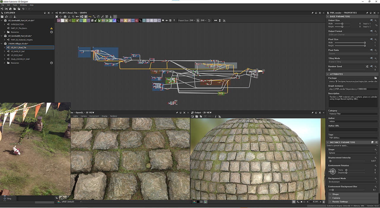Open the Select a preset to apply dropdown

tap(352, 146)
